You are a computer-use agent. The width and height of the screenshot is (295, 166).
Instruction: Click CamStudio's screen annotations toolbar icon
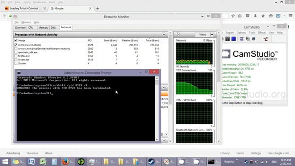pyautogui.click(x=248, y=39)
